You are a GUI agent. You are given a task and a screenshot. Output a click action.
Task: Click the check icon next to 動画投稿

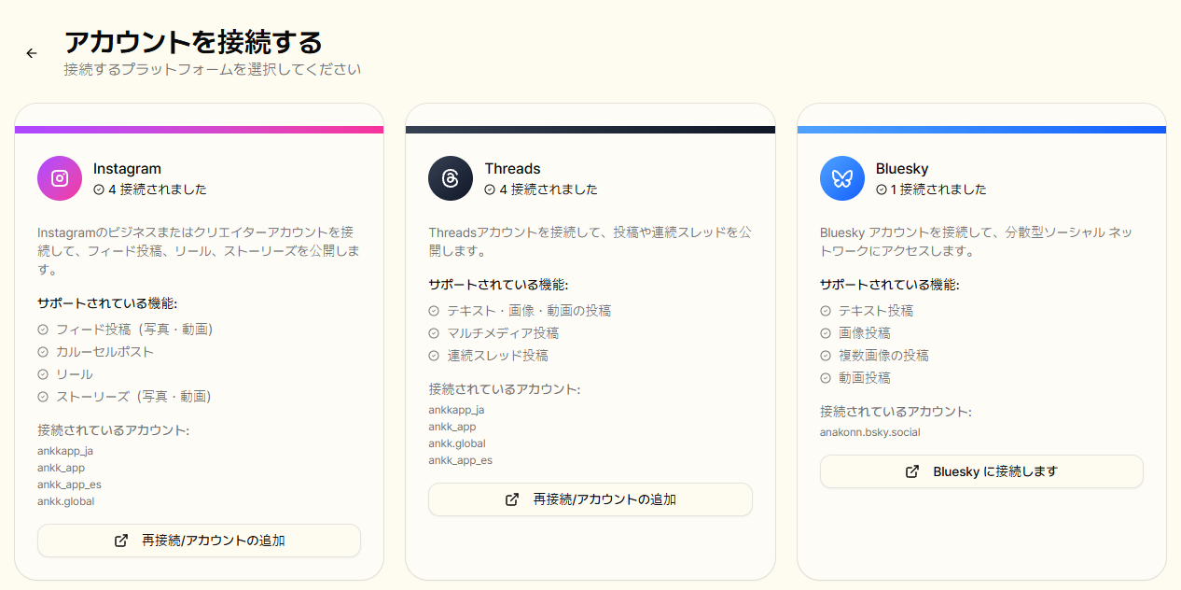pos(826,378)
